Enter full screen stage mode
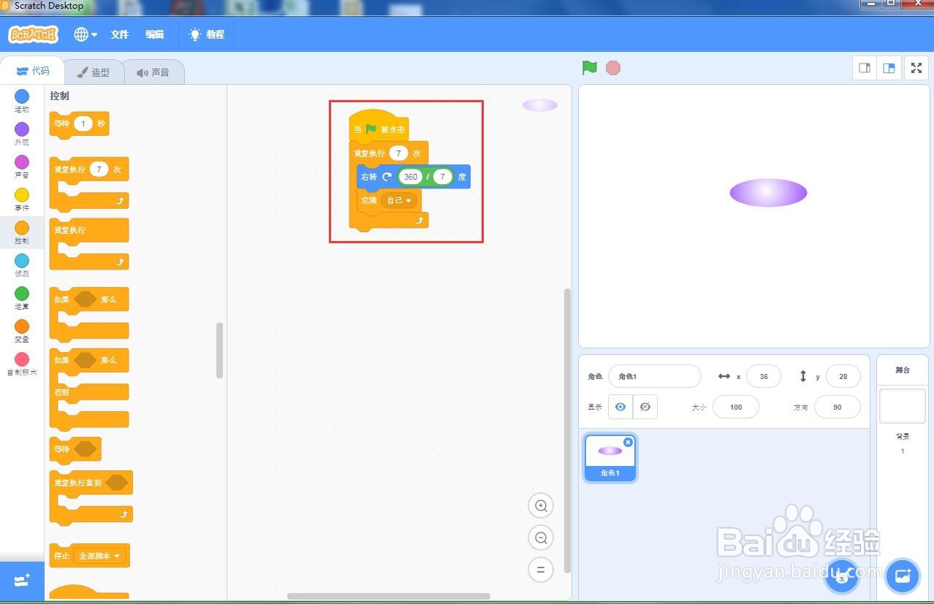 [x=916, y=68]
